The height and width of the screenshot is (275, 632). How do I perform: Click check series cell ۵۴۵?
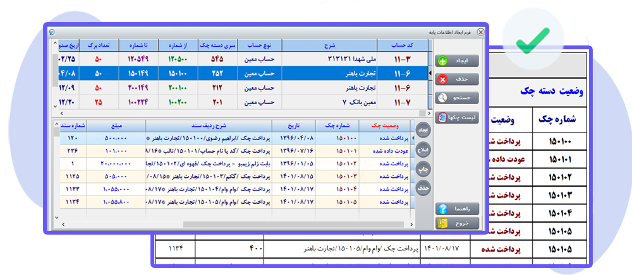218,59
